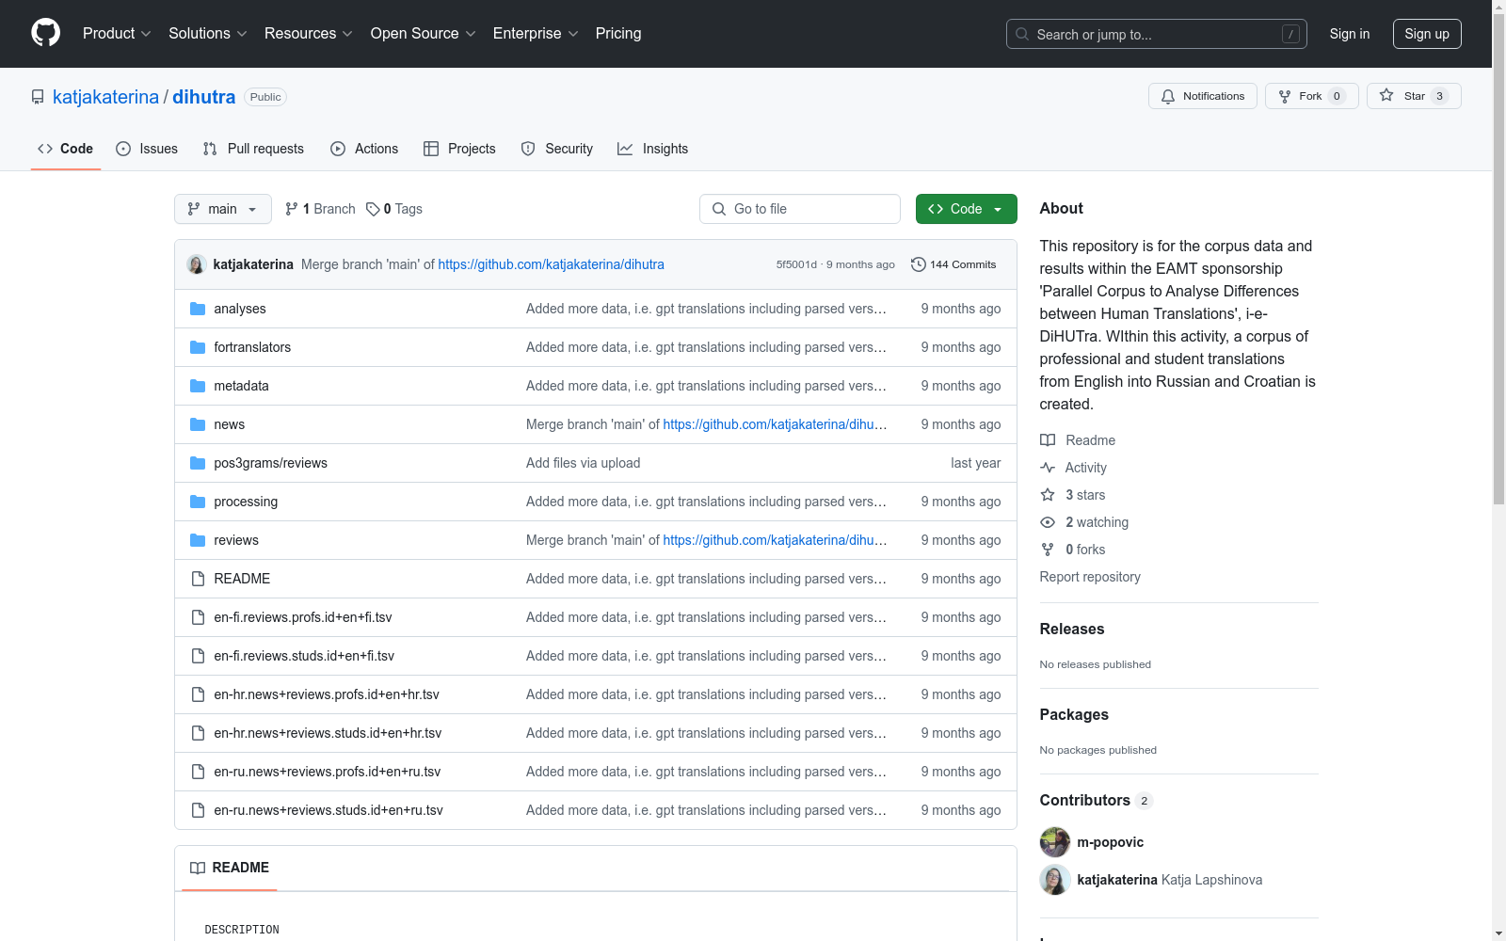Click the tag icon beside 0 Tags

[x=373, y=209]
